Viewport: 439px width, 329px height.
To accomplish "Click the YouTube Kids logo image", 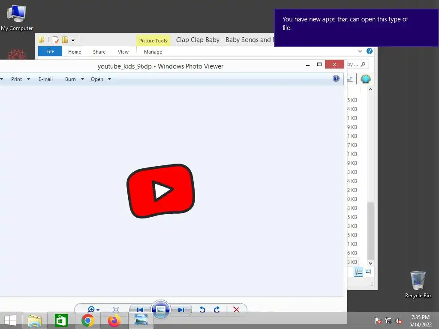I will (x=161, y=191).
